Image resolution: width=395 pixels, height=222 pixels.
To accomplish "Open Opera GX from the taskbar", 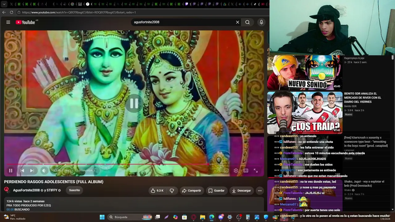I will [x=193, y=217].
